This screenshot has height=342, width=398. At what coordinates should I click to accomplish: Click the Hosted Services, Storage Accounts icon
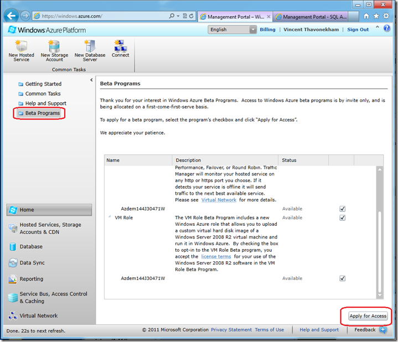13,229
